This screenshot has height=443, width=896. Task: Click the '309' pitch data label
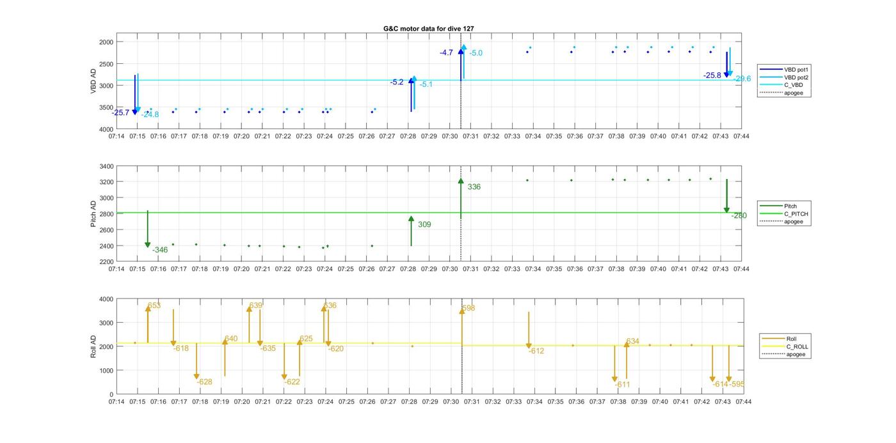424,224
